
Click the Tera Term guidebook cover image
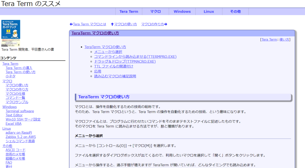point(11,33)
